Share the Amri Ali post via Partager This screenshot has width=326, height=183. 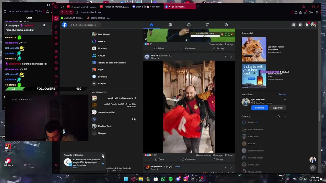click(x=219, y=159)
